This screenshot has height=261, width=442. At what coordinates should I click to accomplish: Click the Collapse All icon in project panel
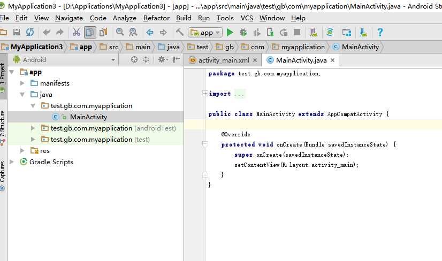tap(146, 59)
